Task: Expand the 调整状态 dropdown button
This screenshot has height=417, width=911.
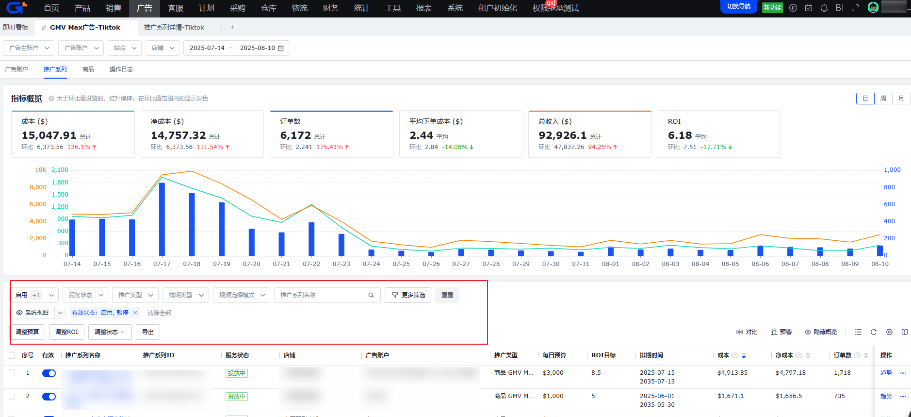Action: tap(110, 332)
